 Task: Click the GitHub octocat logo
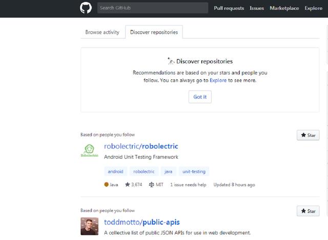[85, 8]
